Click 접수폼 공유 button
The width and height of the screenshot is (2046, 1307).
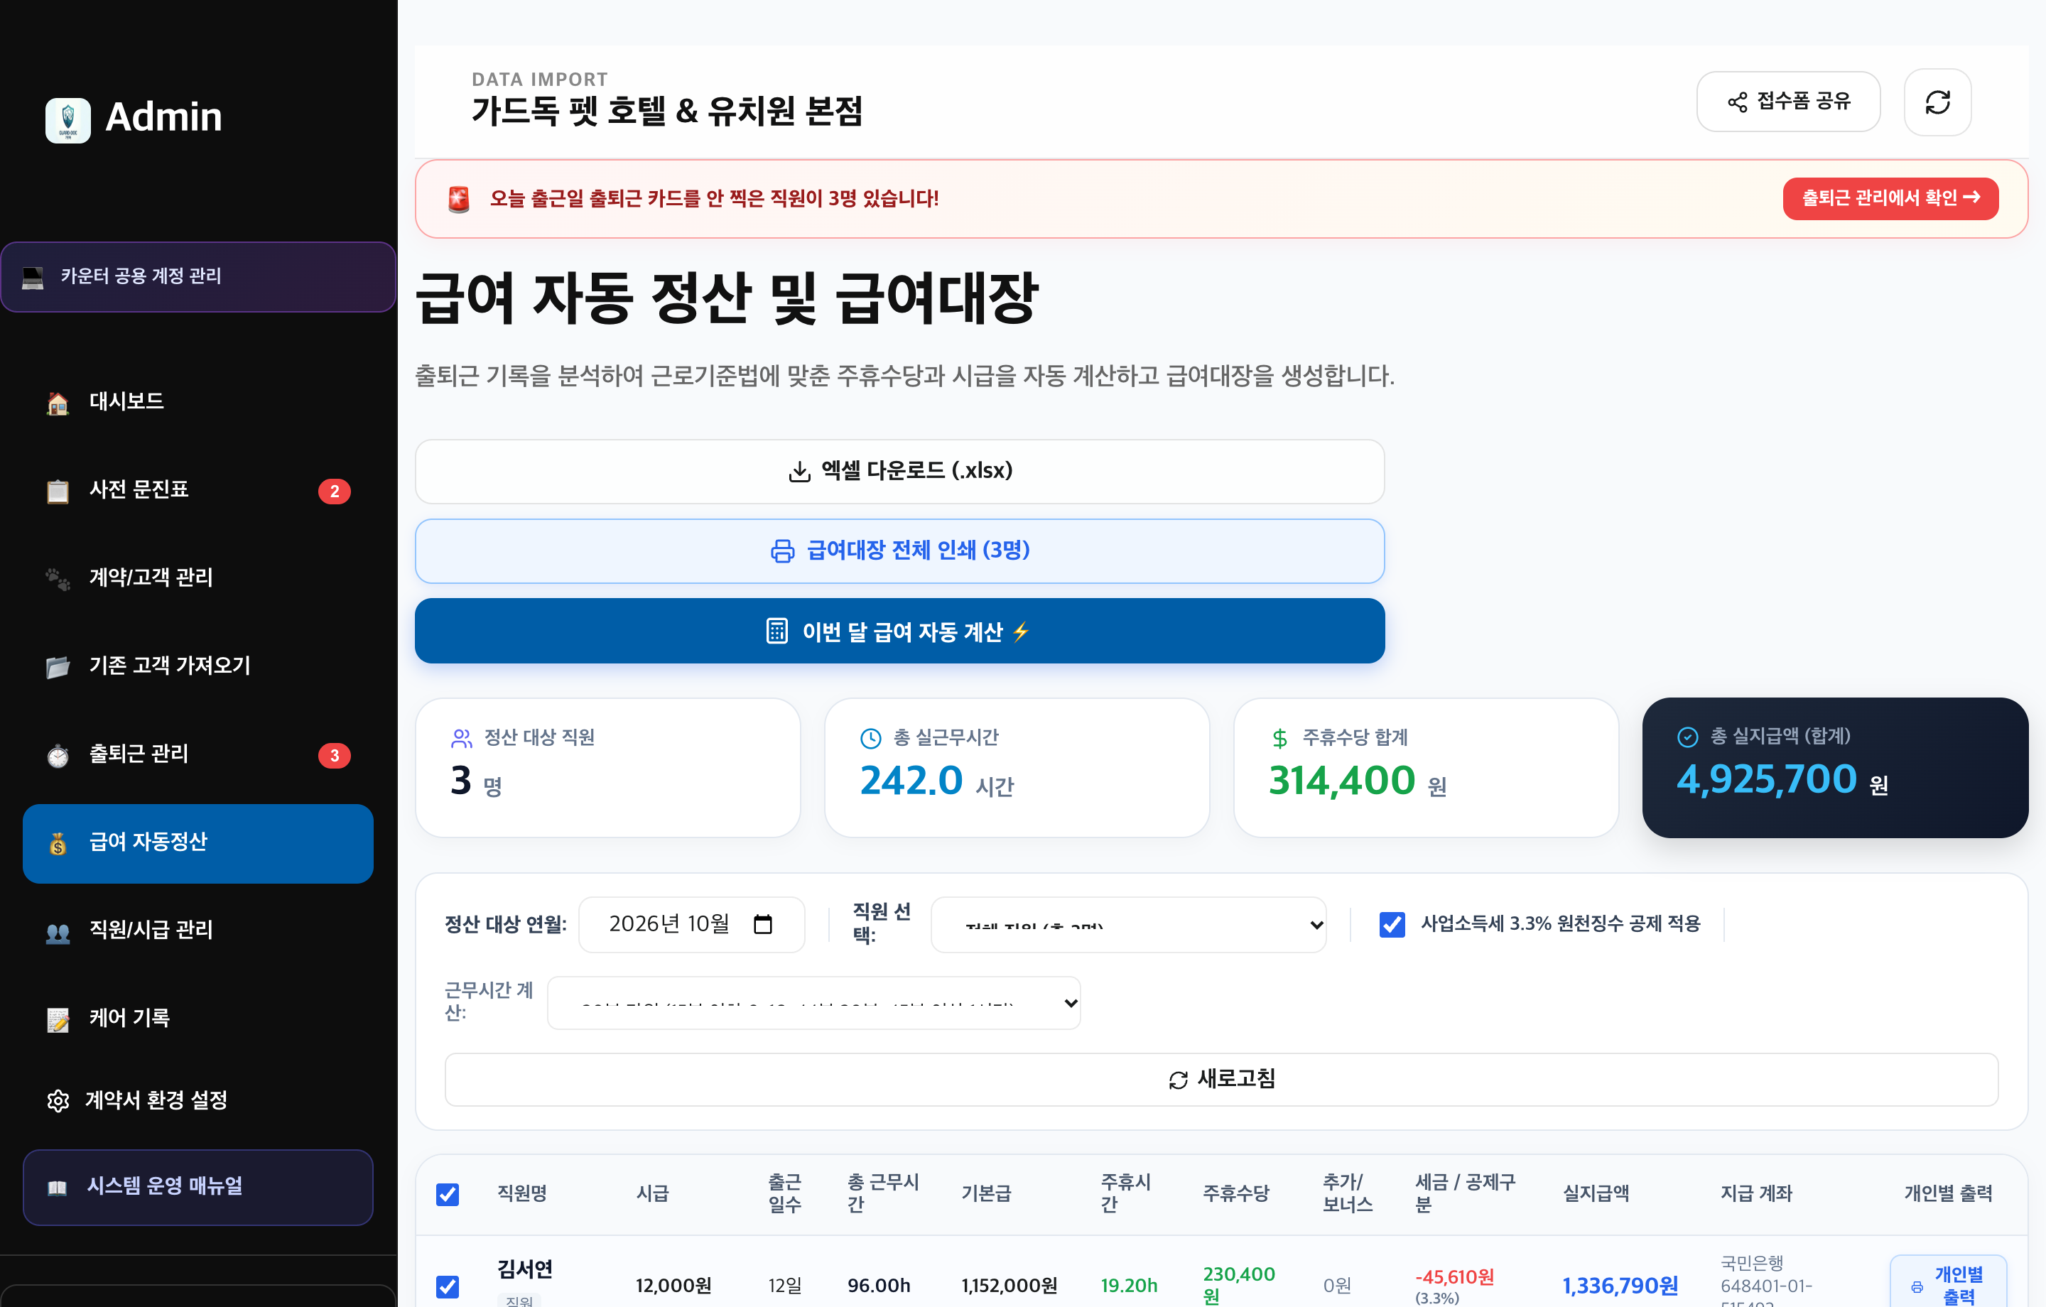pos(1787,102)
